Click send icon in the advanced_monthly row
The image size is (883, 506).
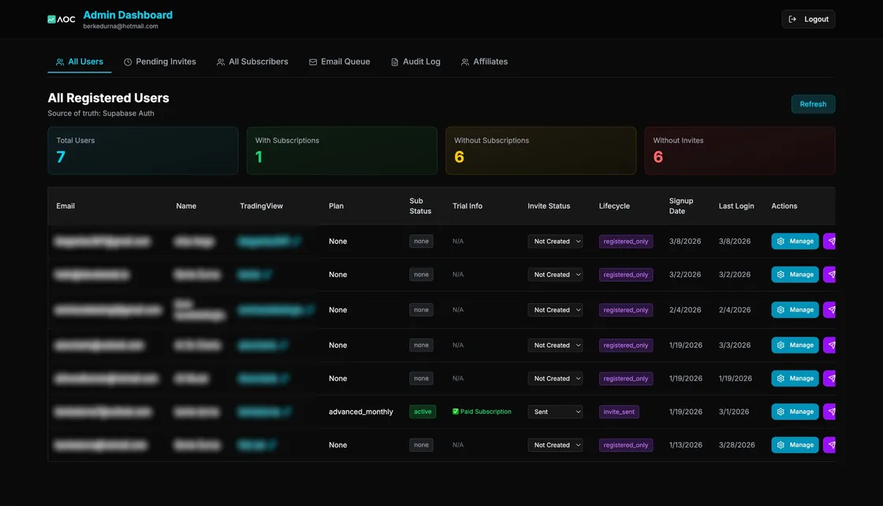click(x=829, y=412)
